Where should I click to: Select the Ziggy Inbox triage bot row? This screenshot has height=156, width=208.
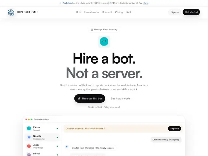click(42, 146)
